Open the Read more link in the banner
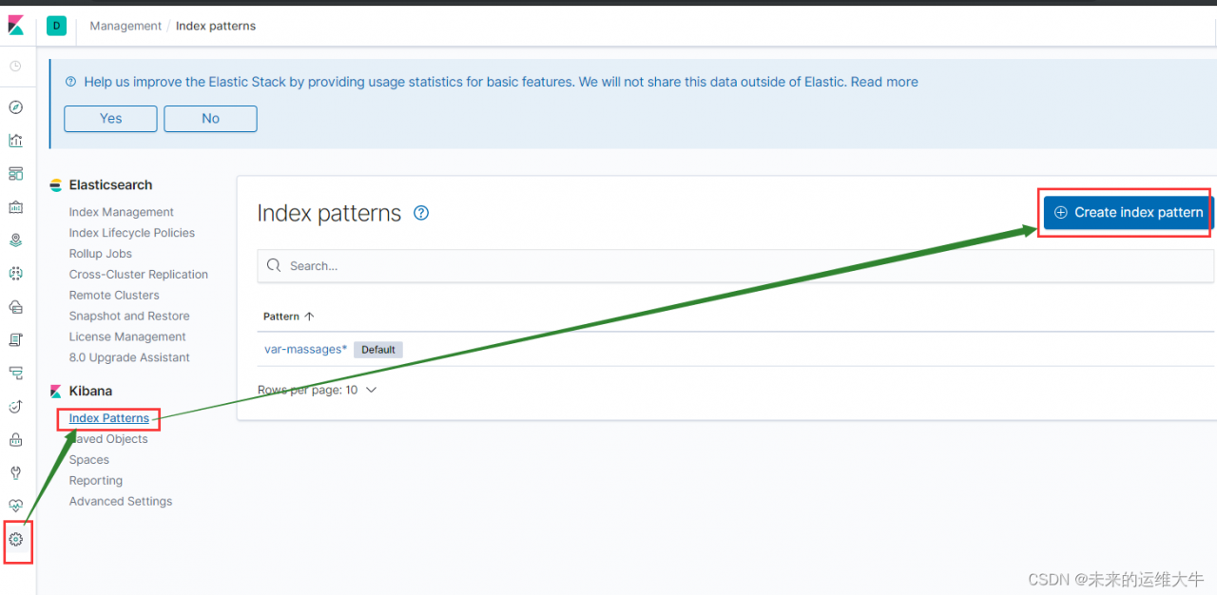 click(x=884, y=82)
